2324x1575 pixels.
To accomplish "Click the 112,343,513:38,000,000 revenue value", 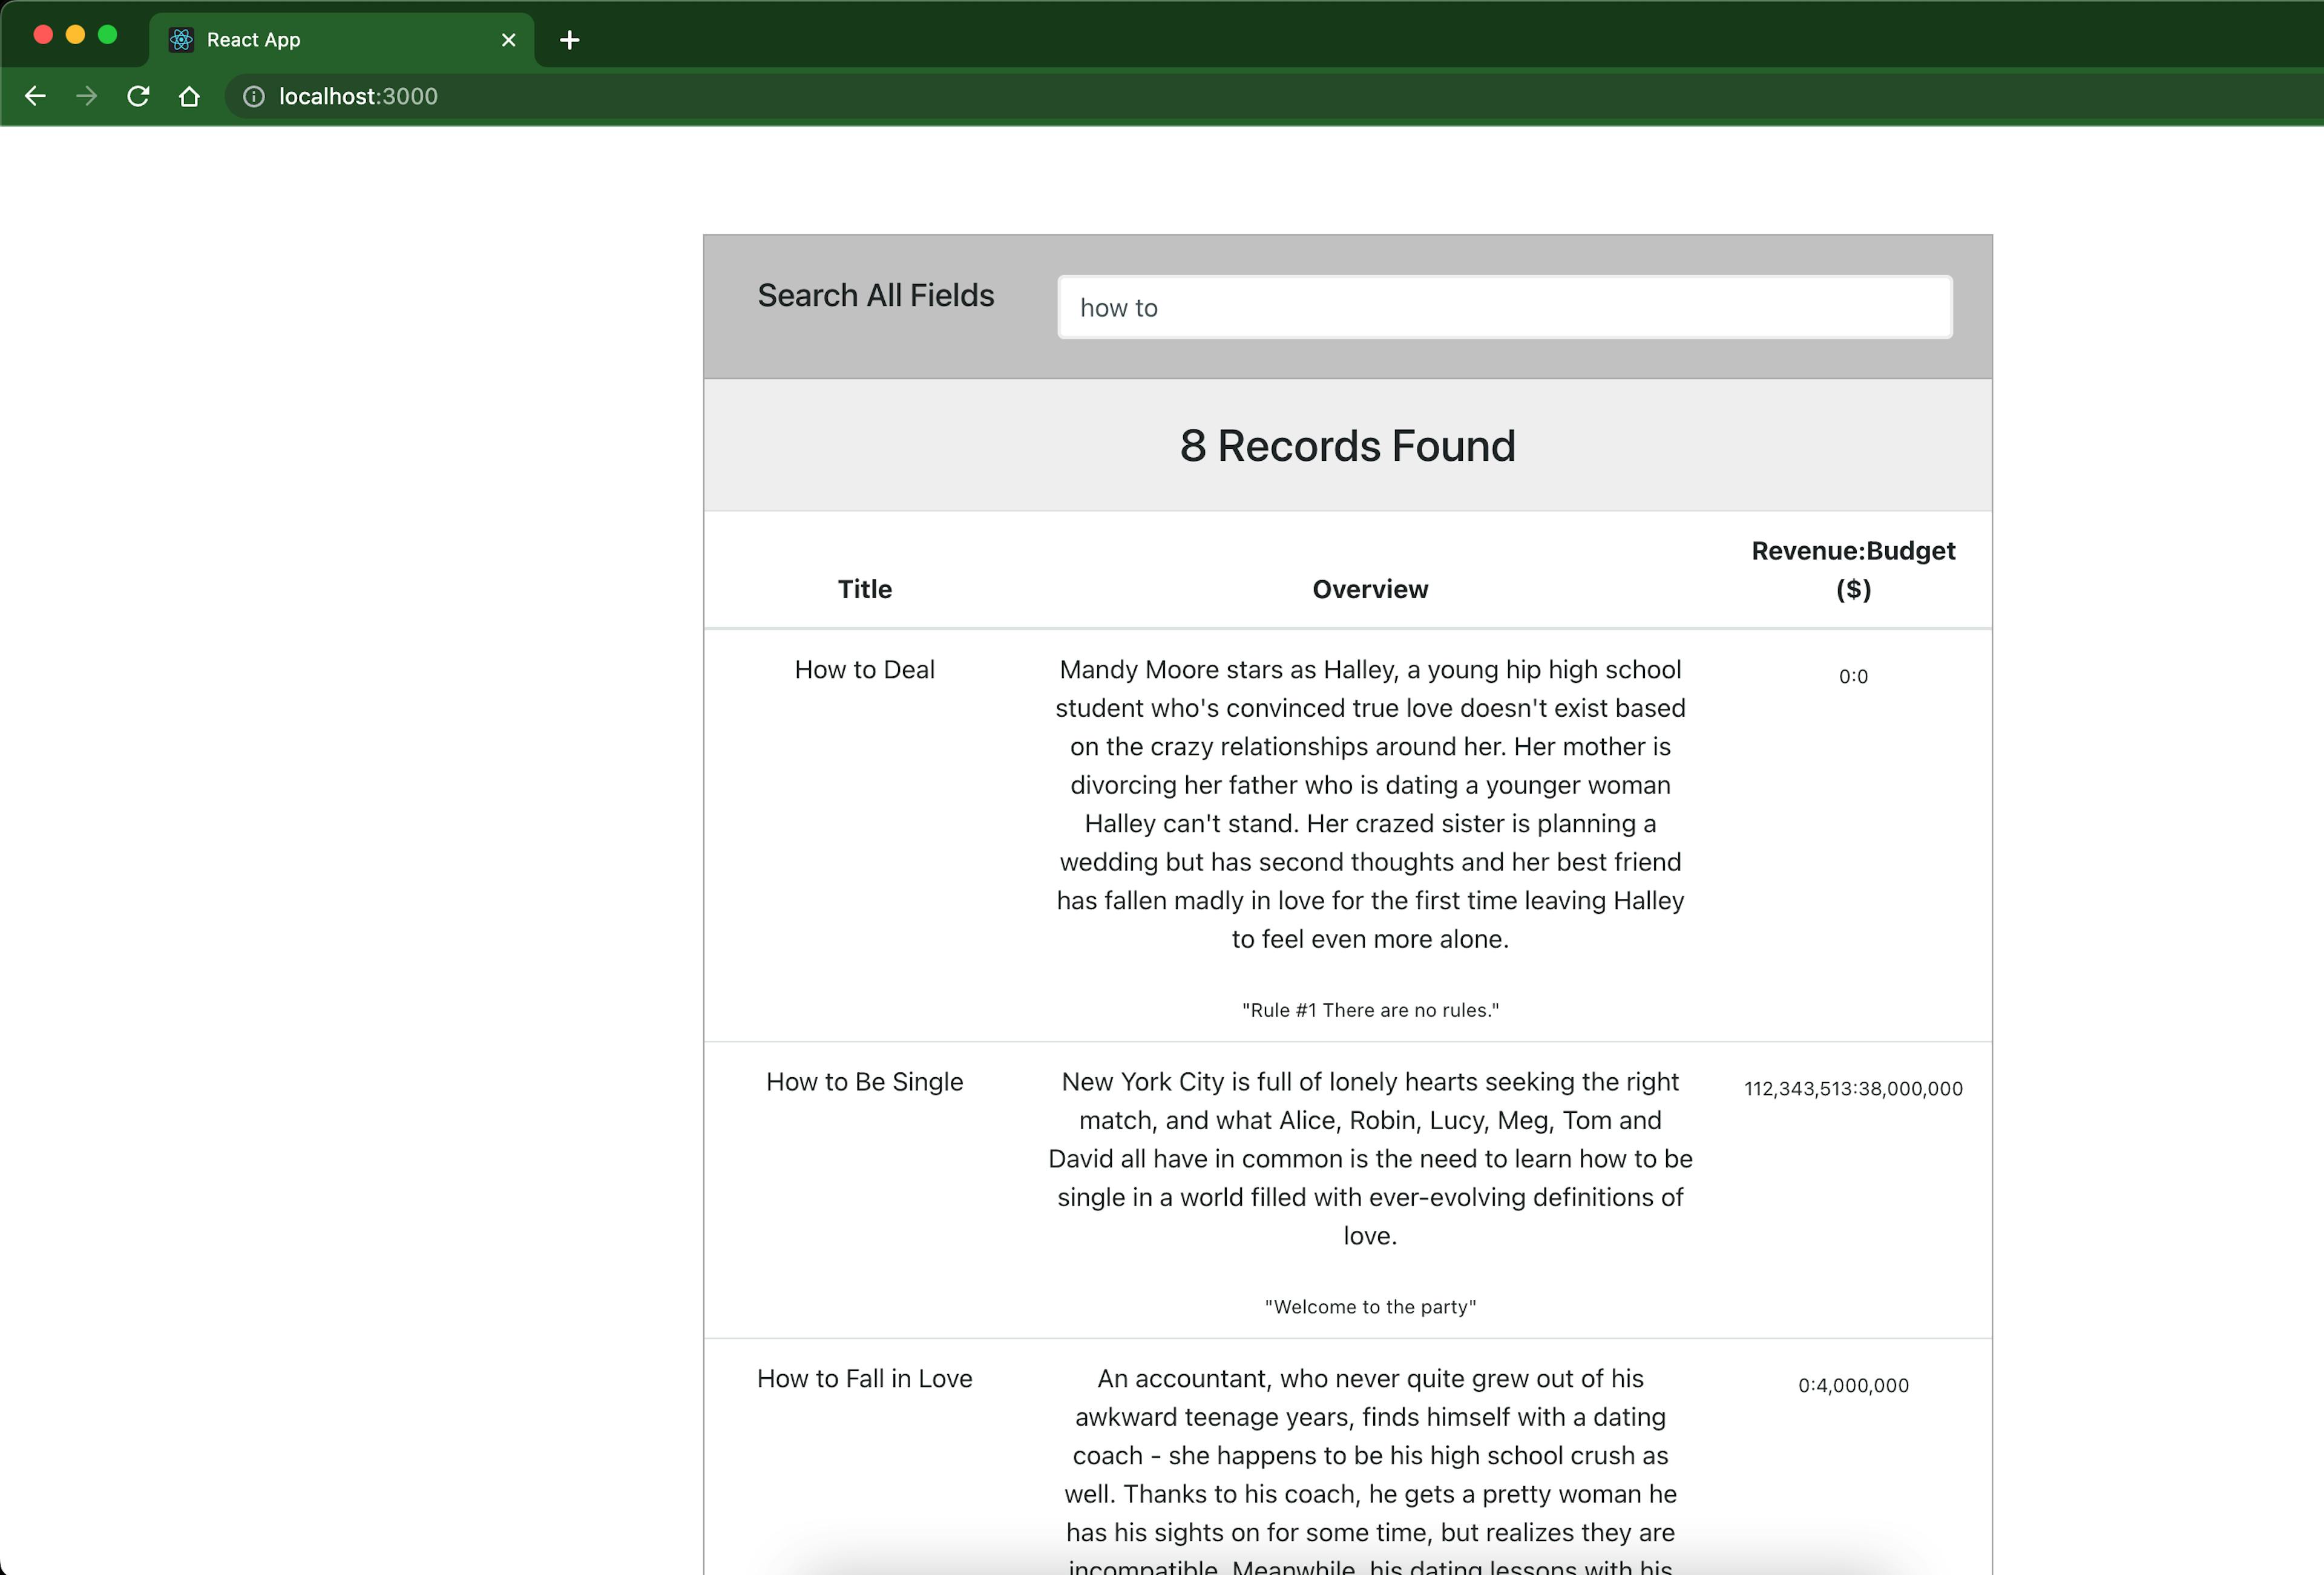I will point(1852,1089).
